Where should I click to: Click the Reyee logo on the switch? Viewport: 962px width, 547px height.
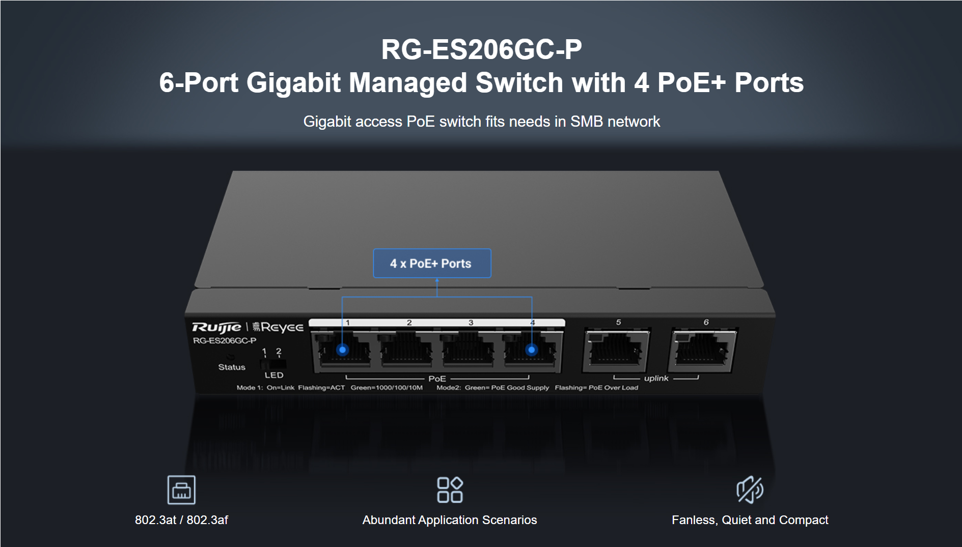(278, 327)
